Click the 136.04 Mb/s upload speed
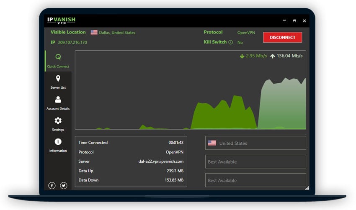The height and width of the screenshot is (210, 356). pos(290,56)
